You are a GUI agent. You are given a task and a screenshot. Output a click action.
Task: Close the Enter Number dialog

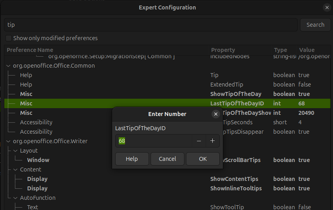pyautogui.click(x=215, y=114)
